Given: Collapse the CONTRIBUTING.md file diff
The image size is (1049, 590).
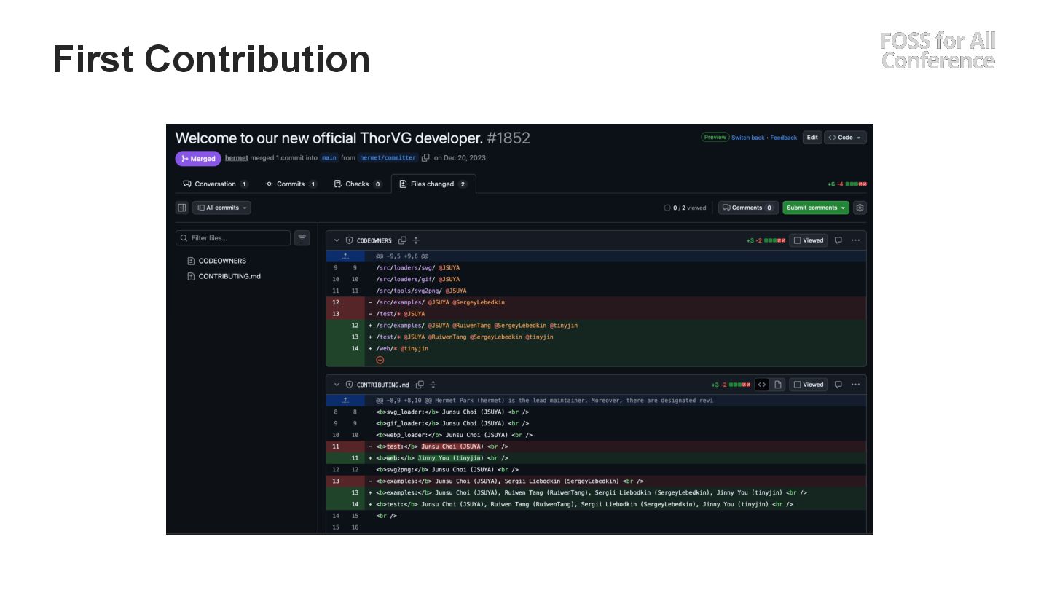Looking at the screenshot, I should click(337, 385).
